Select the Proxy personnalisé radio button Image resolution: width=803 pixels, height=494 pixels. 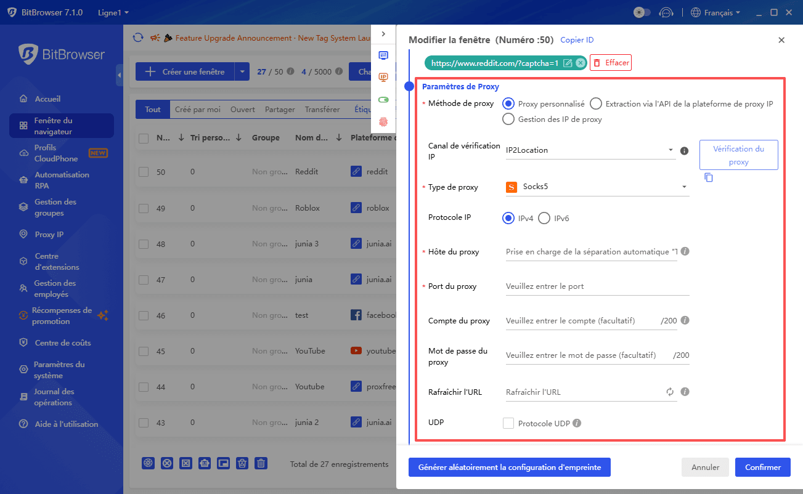pos(508,104)
